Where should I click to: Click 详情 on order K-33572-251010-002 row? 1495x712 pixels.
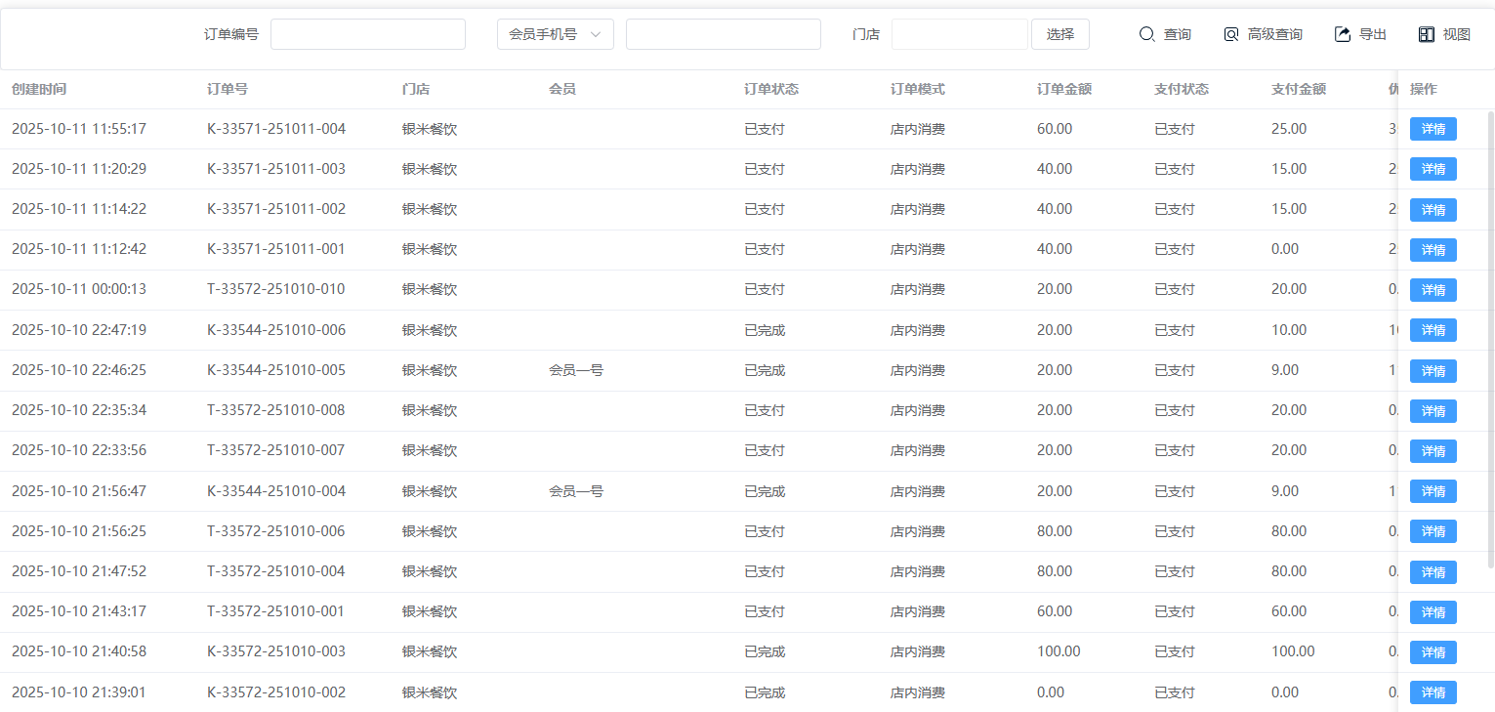pos(1433,692)
